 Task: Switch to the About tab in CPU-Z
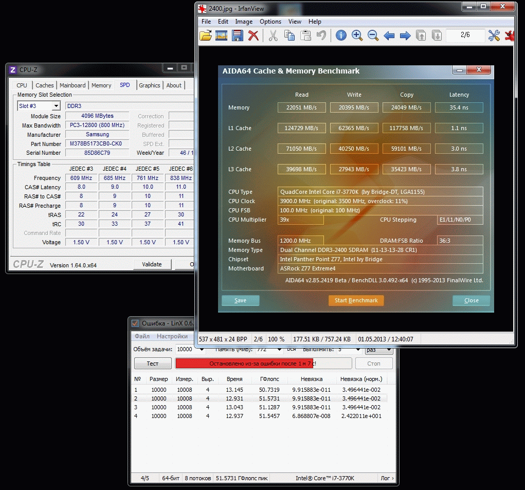[174, 85]
